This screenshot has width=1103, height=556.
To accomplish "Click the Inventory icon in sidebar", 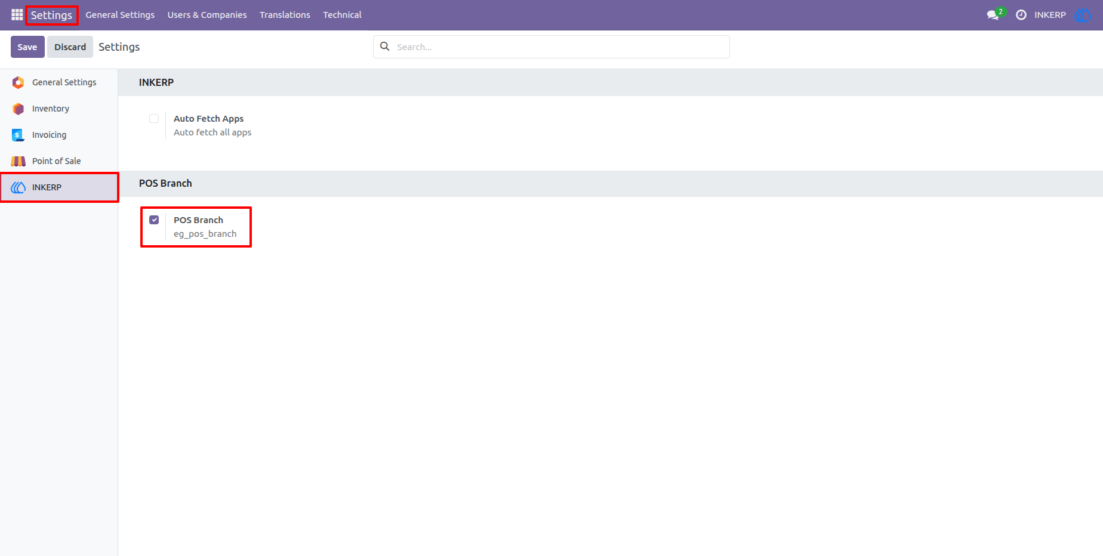I will tap(19, 109).
